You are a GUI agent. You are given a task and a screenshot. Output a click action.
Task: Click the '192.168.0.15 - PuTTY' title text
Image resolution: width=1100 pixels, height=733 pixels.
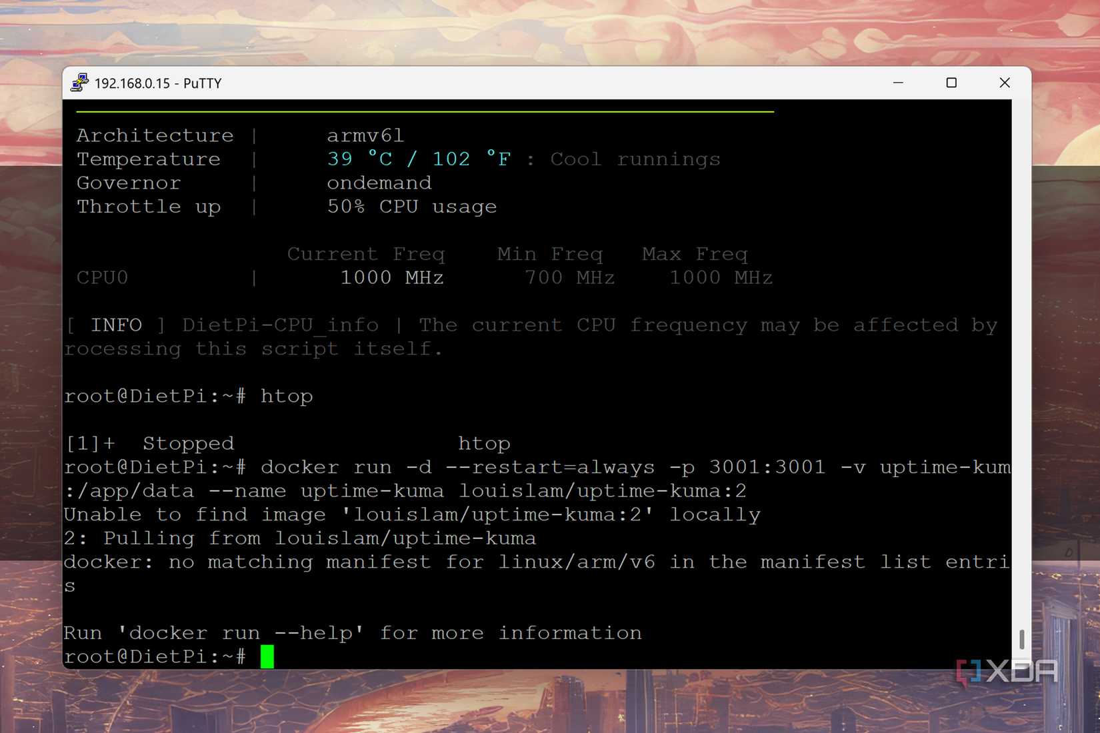click(158, 83)
